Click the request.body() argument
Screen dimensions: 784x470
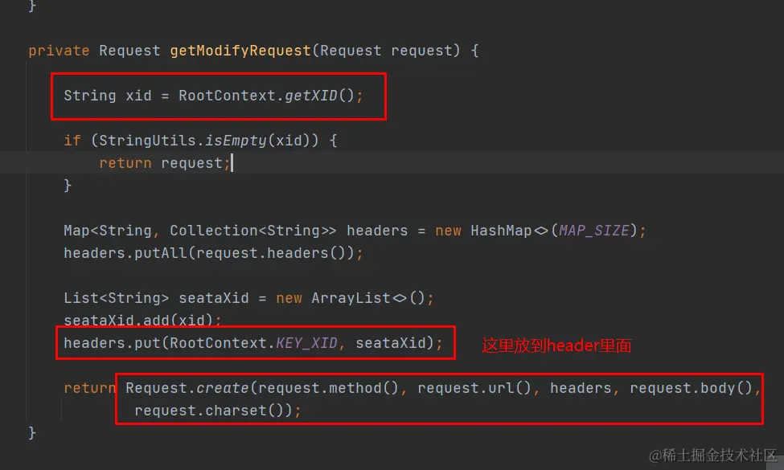pos(691,387)
